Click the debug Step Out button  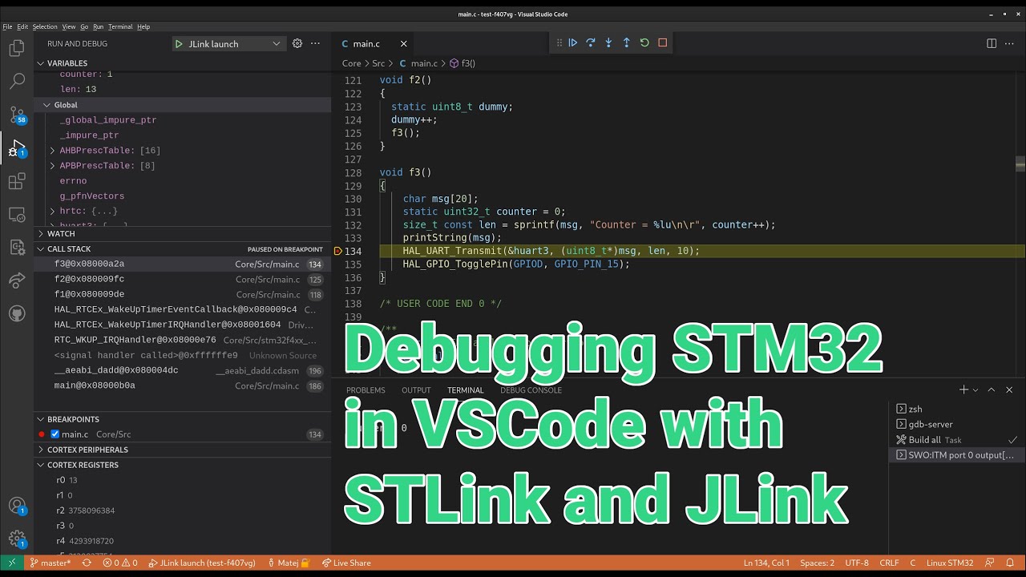(x=626, y=42)
